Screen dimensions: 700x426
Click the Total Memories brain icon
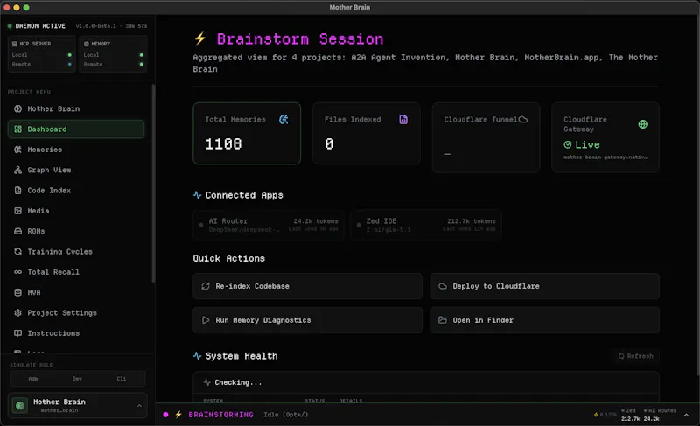283,120
